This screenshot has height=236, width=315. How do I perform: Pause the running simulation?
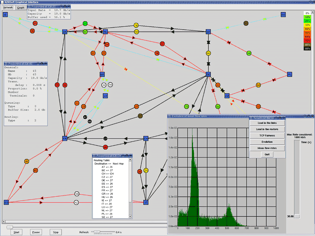(x=36, y=232)
